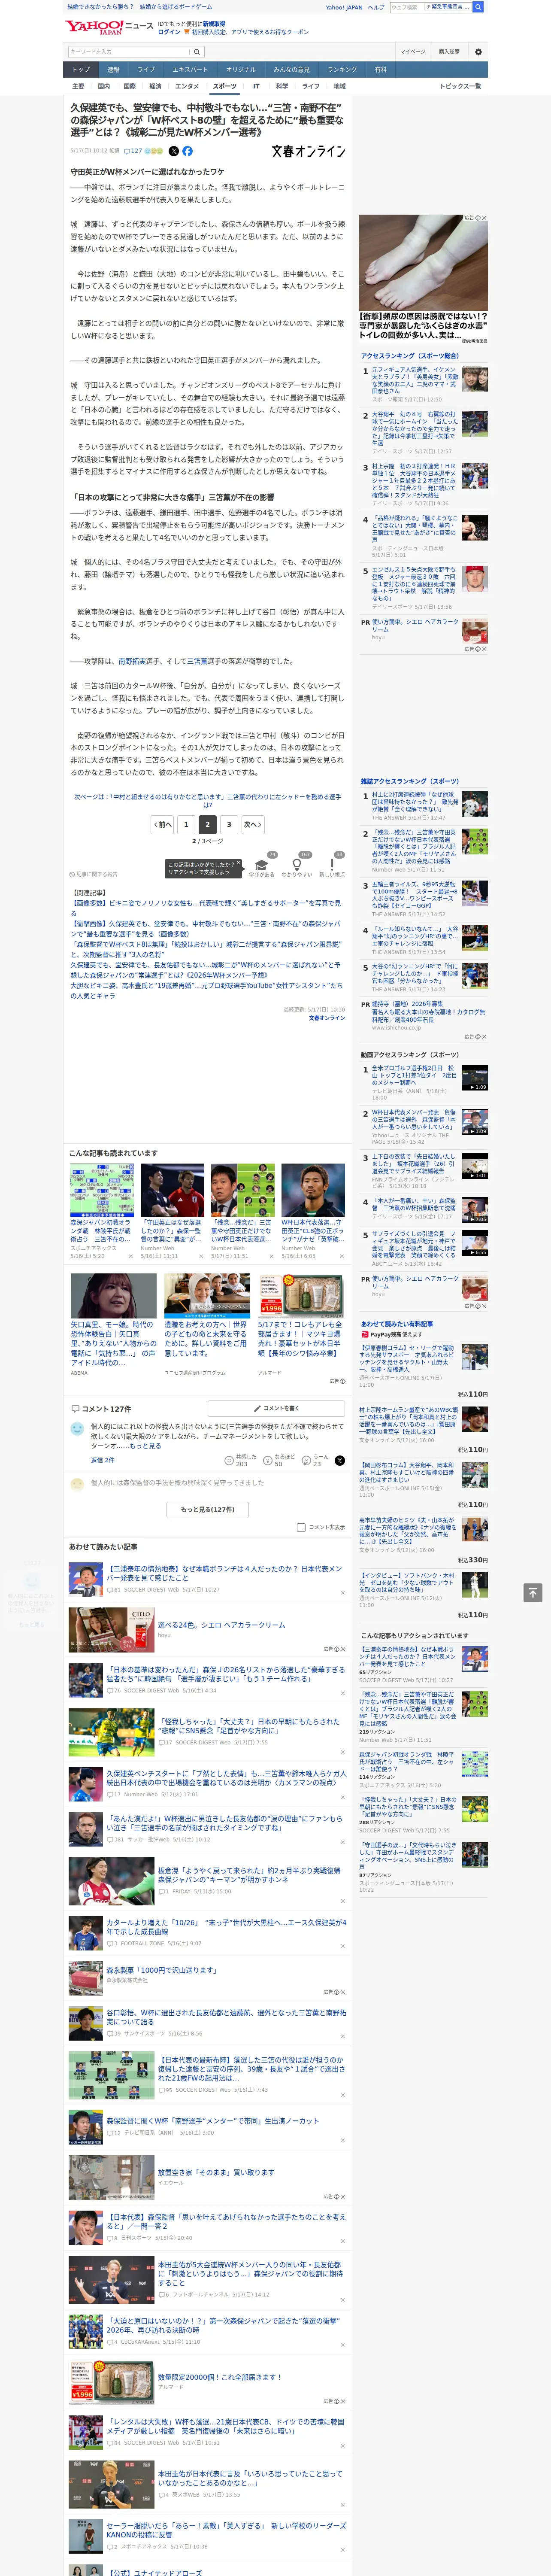Screen dimensions: 551x2576
Task: Close the calf swelling ad in sidebar
Action: pos(484,218)
